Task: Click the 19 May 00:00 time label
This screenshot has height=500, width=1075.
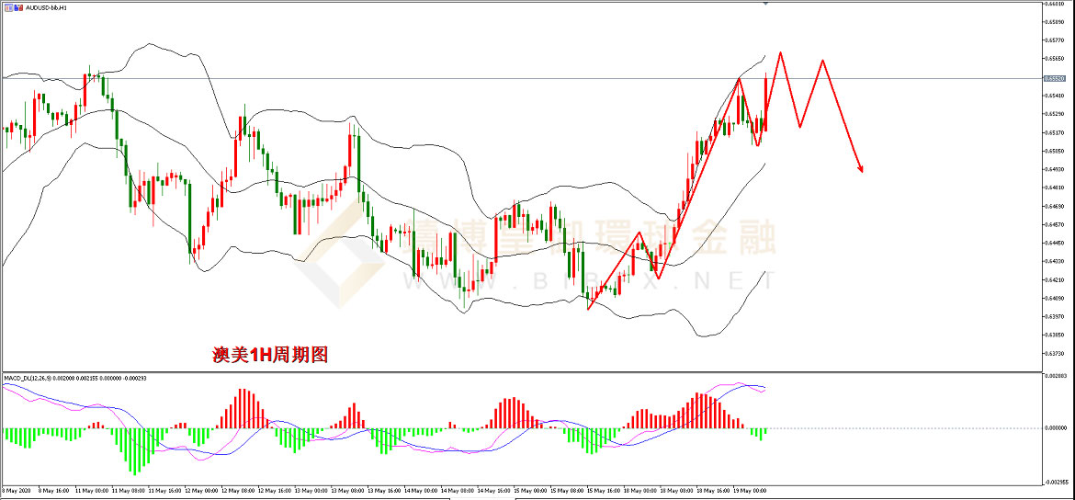Action: (750, 491)
